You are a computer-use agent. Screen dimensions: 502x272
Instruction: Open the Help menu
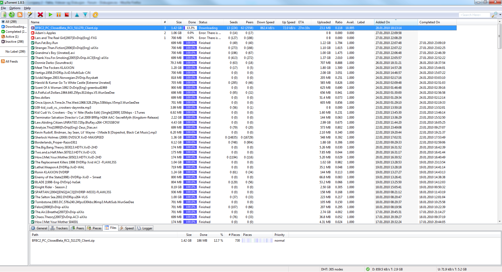coord(27,8)
